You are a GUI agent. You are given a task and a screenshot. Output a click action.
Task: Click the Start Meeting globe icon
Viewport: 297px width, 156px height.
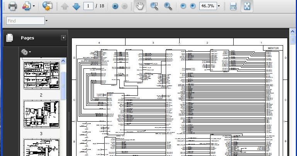coord(48,6)
